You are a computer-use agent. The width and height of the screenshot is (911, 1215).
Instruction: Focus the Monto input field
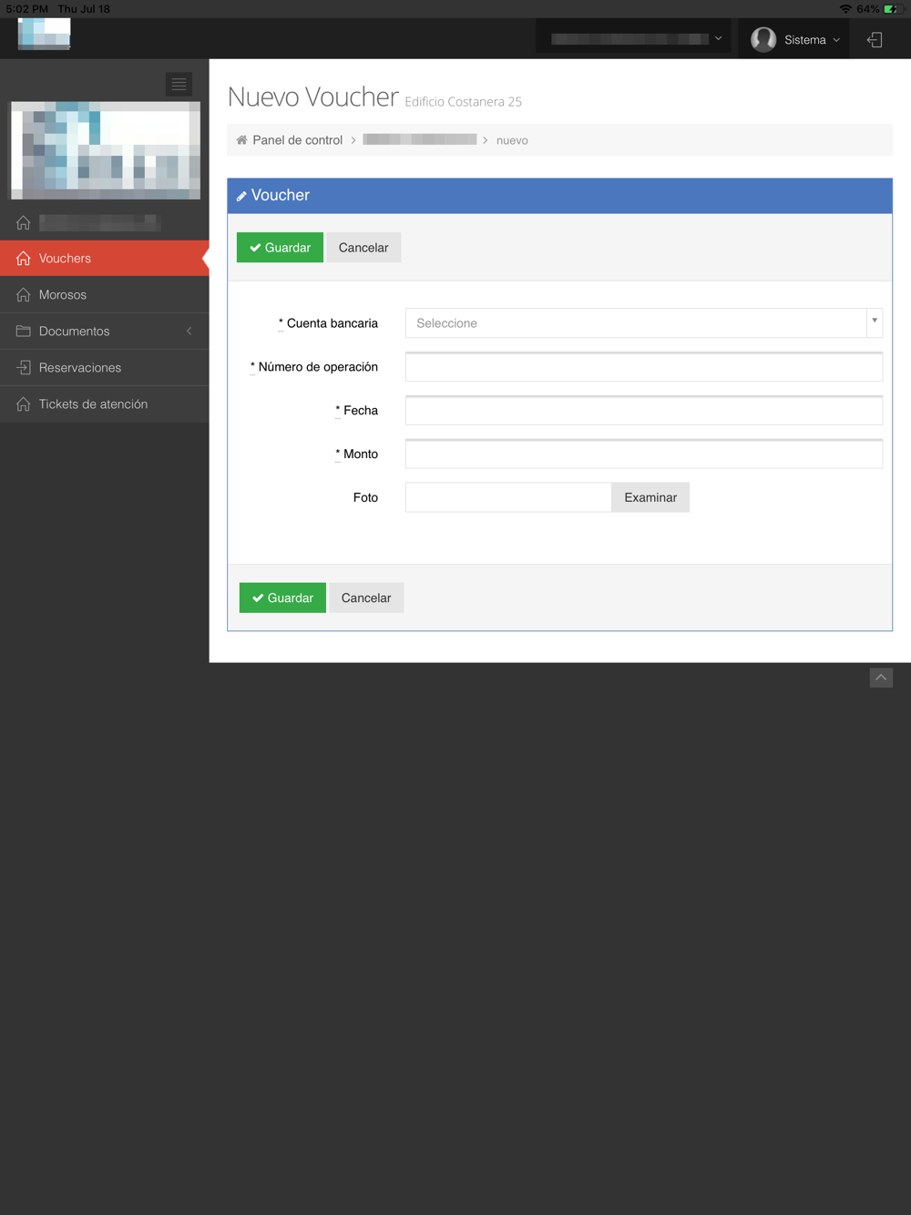click(x=644, y=454)
